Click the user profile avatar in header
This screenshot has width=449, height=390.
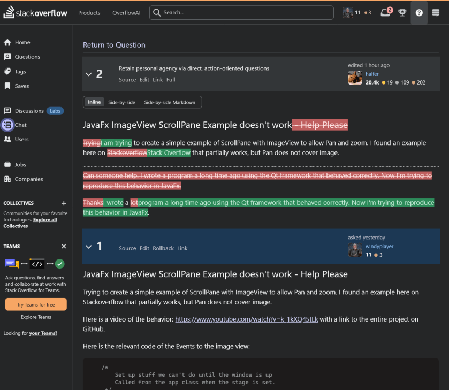(348, 13)
